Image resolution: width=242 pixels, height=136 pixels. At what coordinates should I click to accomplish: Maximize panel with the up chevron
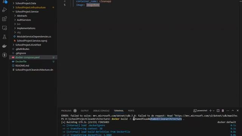pos(233,111)
